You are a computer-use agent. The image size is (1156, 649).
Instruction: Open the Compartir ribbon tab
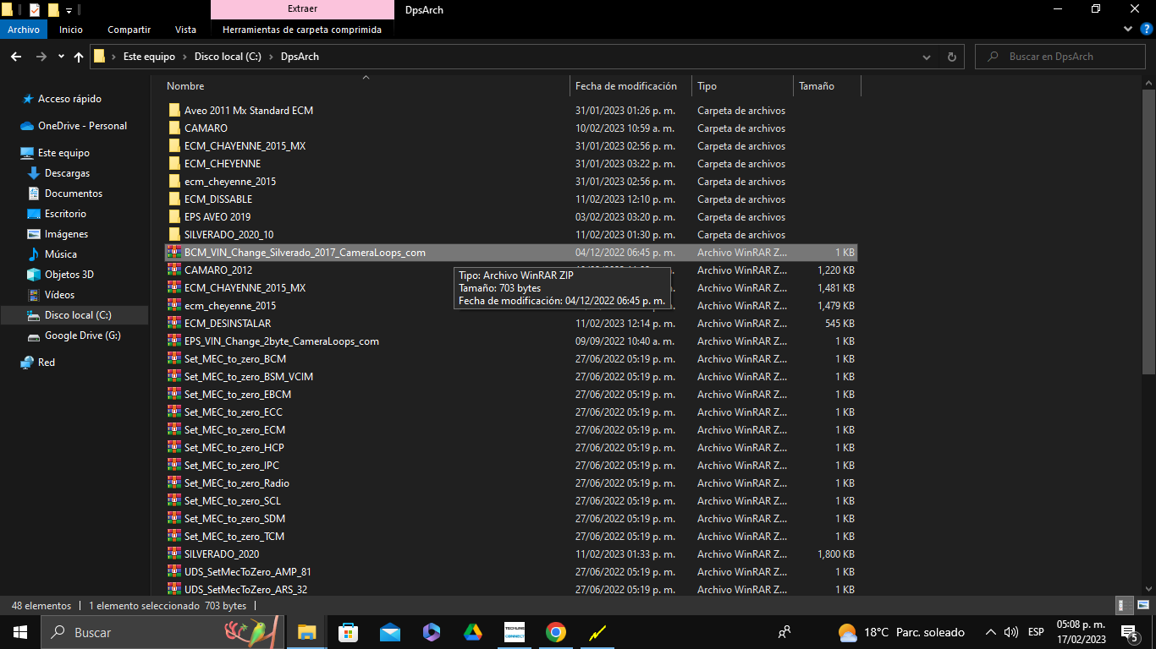click(129, 30)
